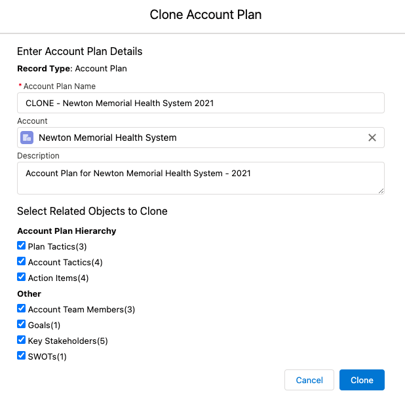Viewport: 405px width, 393px height.
Task: Uncheck the Account Team Members(3) checkbox
Action: pyautogui.click(x=22, y=309)
